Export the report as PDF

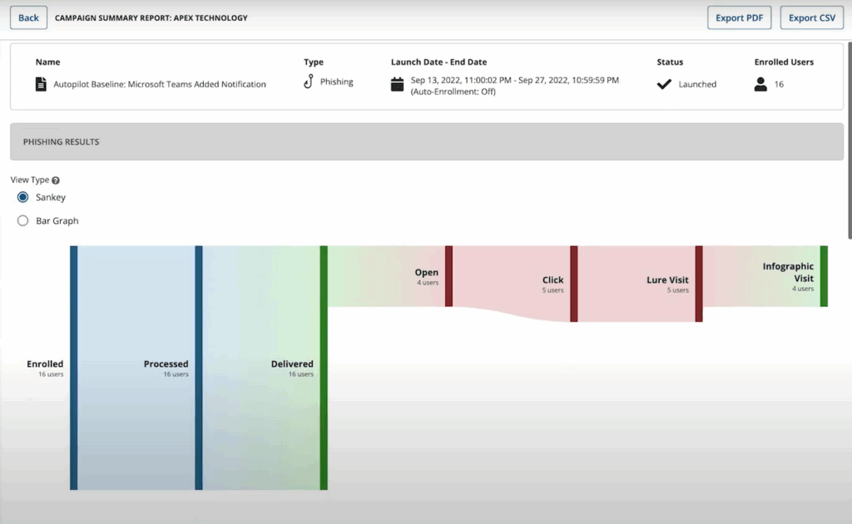739,18
